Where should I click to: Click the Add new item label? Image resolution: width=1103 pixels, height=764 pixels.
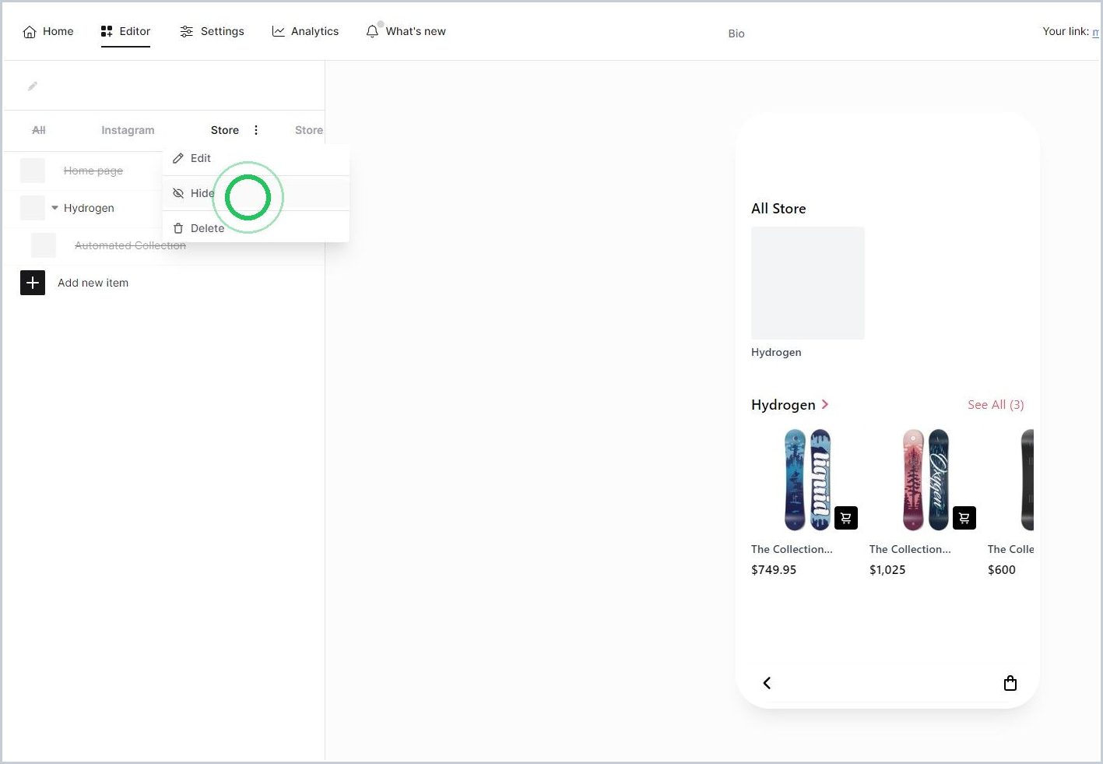(x=93, y=283)
